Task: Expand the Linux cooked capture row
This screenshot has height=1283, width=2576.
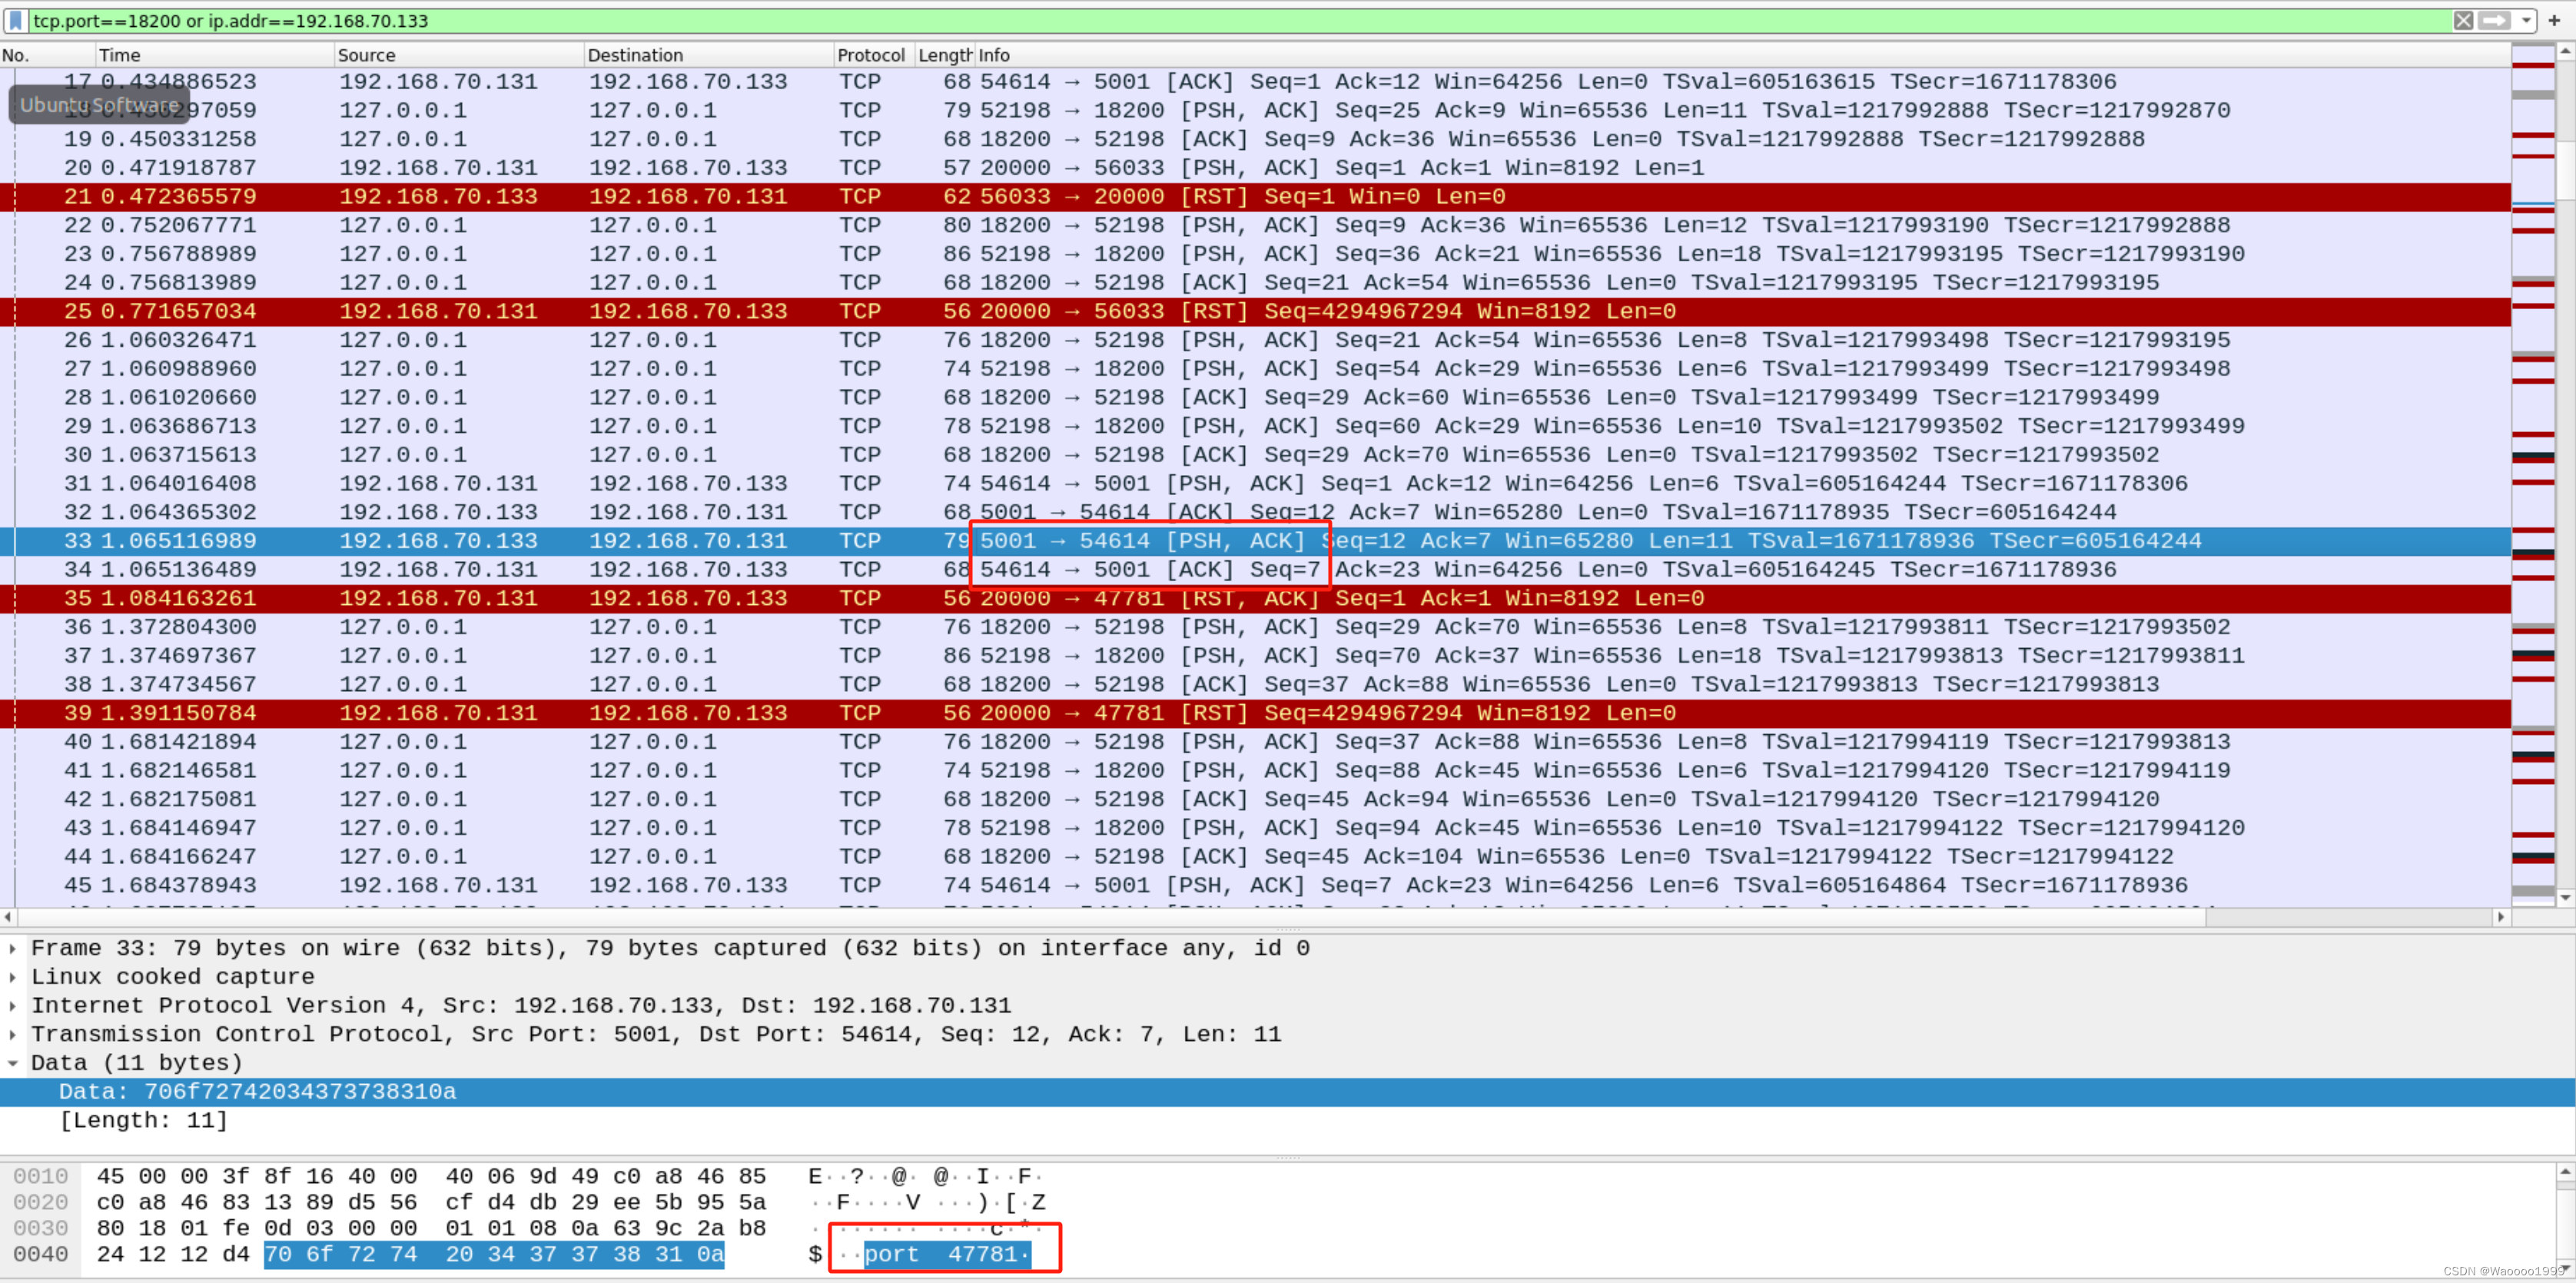Action: pyautogui.click(x=12, y=977)
